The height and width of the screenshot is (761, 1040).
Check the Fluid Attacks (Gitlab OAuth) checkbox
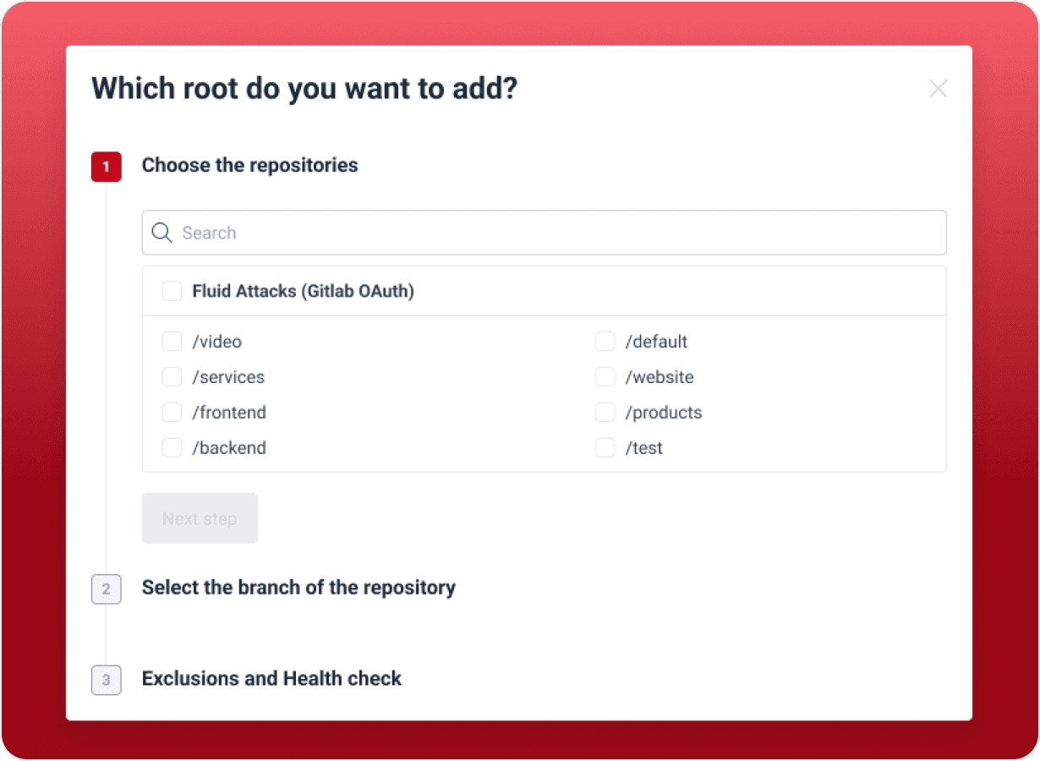tap(172, 291)
